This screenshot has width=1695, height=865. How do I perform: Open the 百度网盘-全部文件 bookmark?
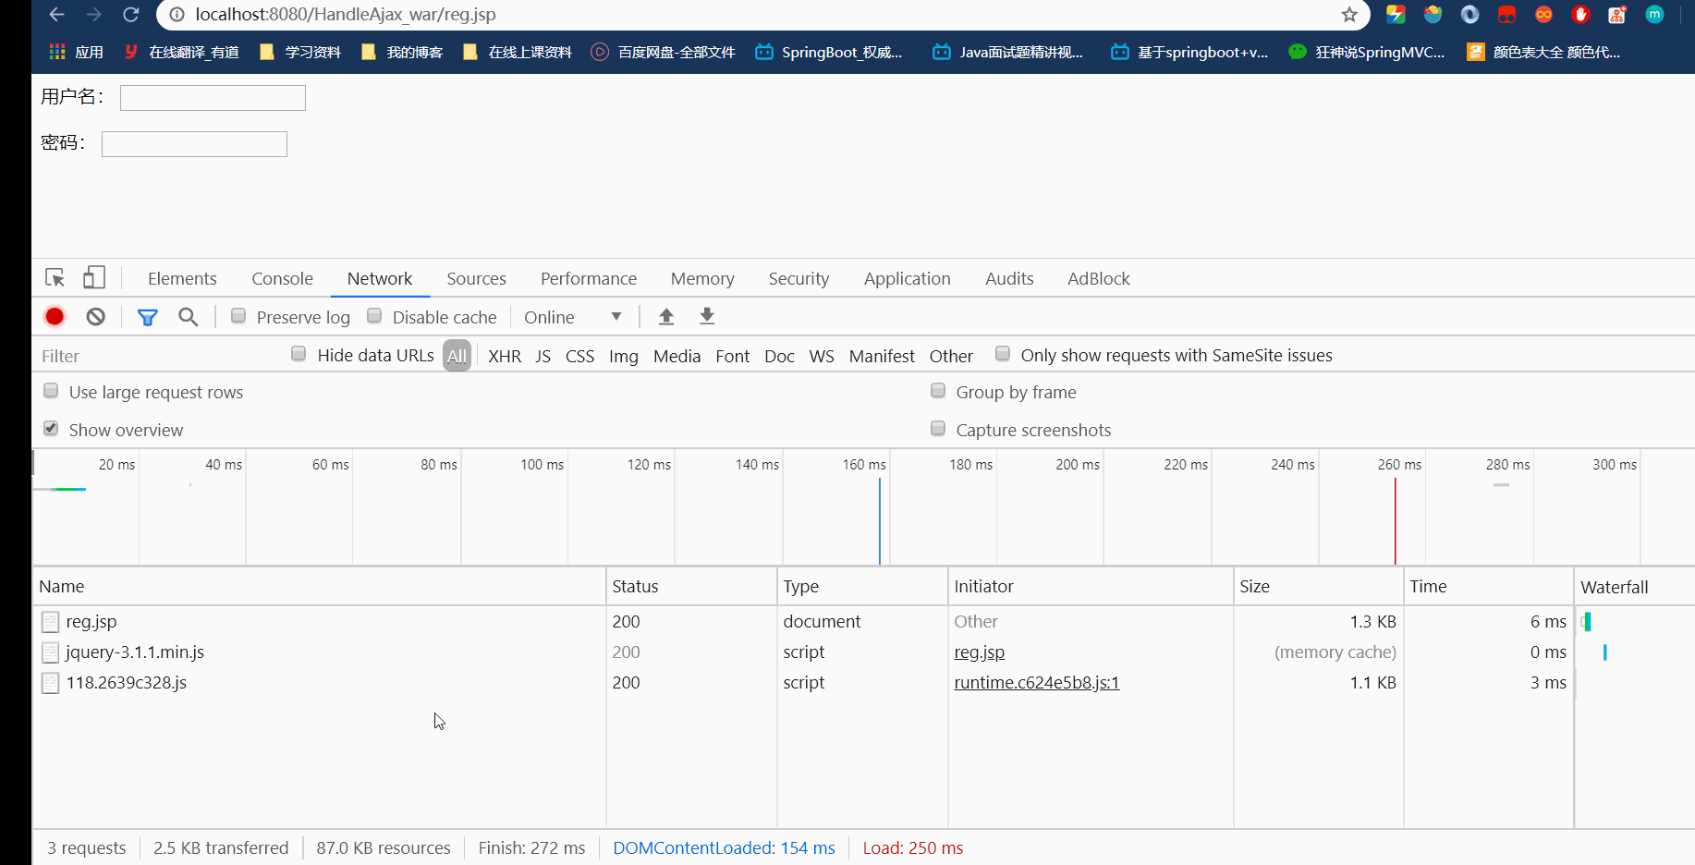point(664,52)
